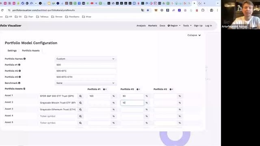Image resolution: width=260 pixels, height=146 pixels.
Task: Click the icon beside Portfolio Assets heading
Action: (x=24, y=89)
